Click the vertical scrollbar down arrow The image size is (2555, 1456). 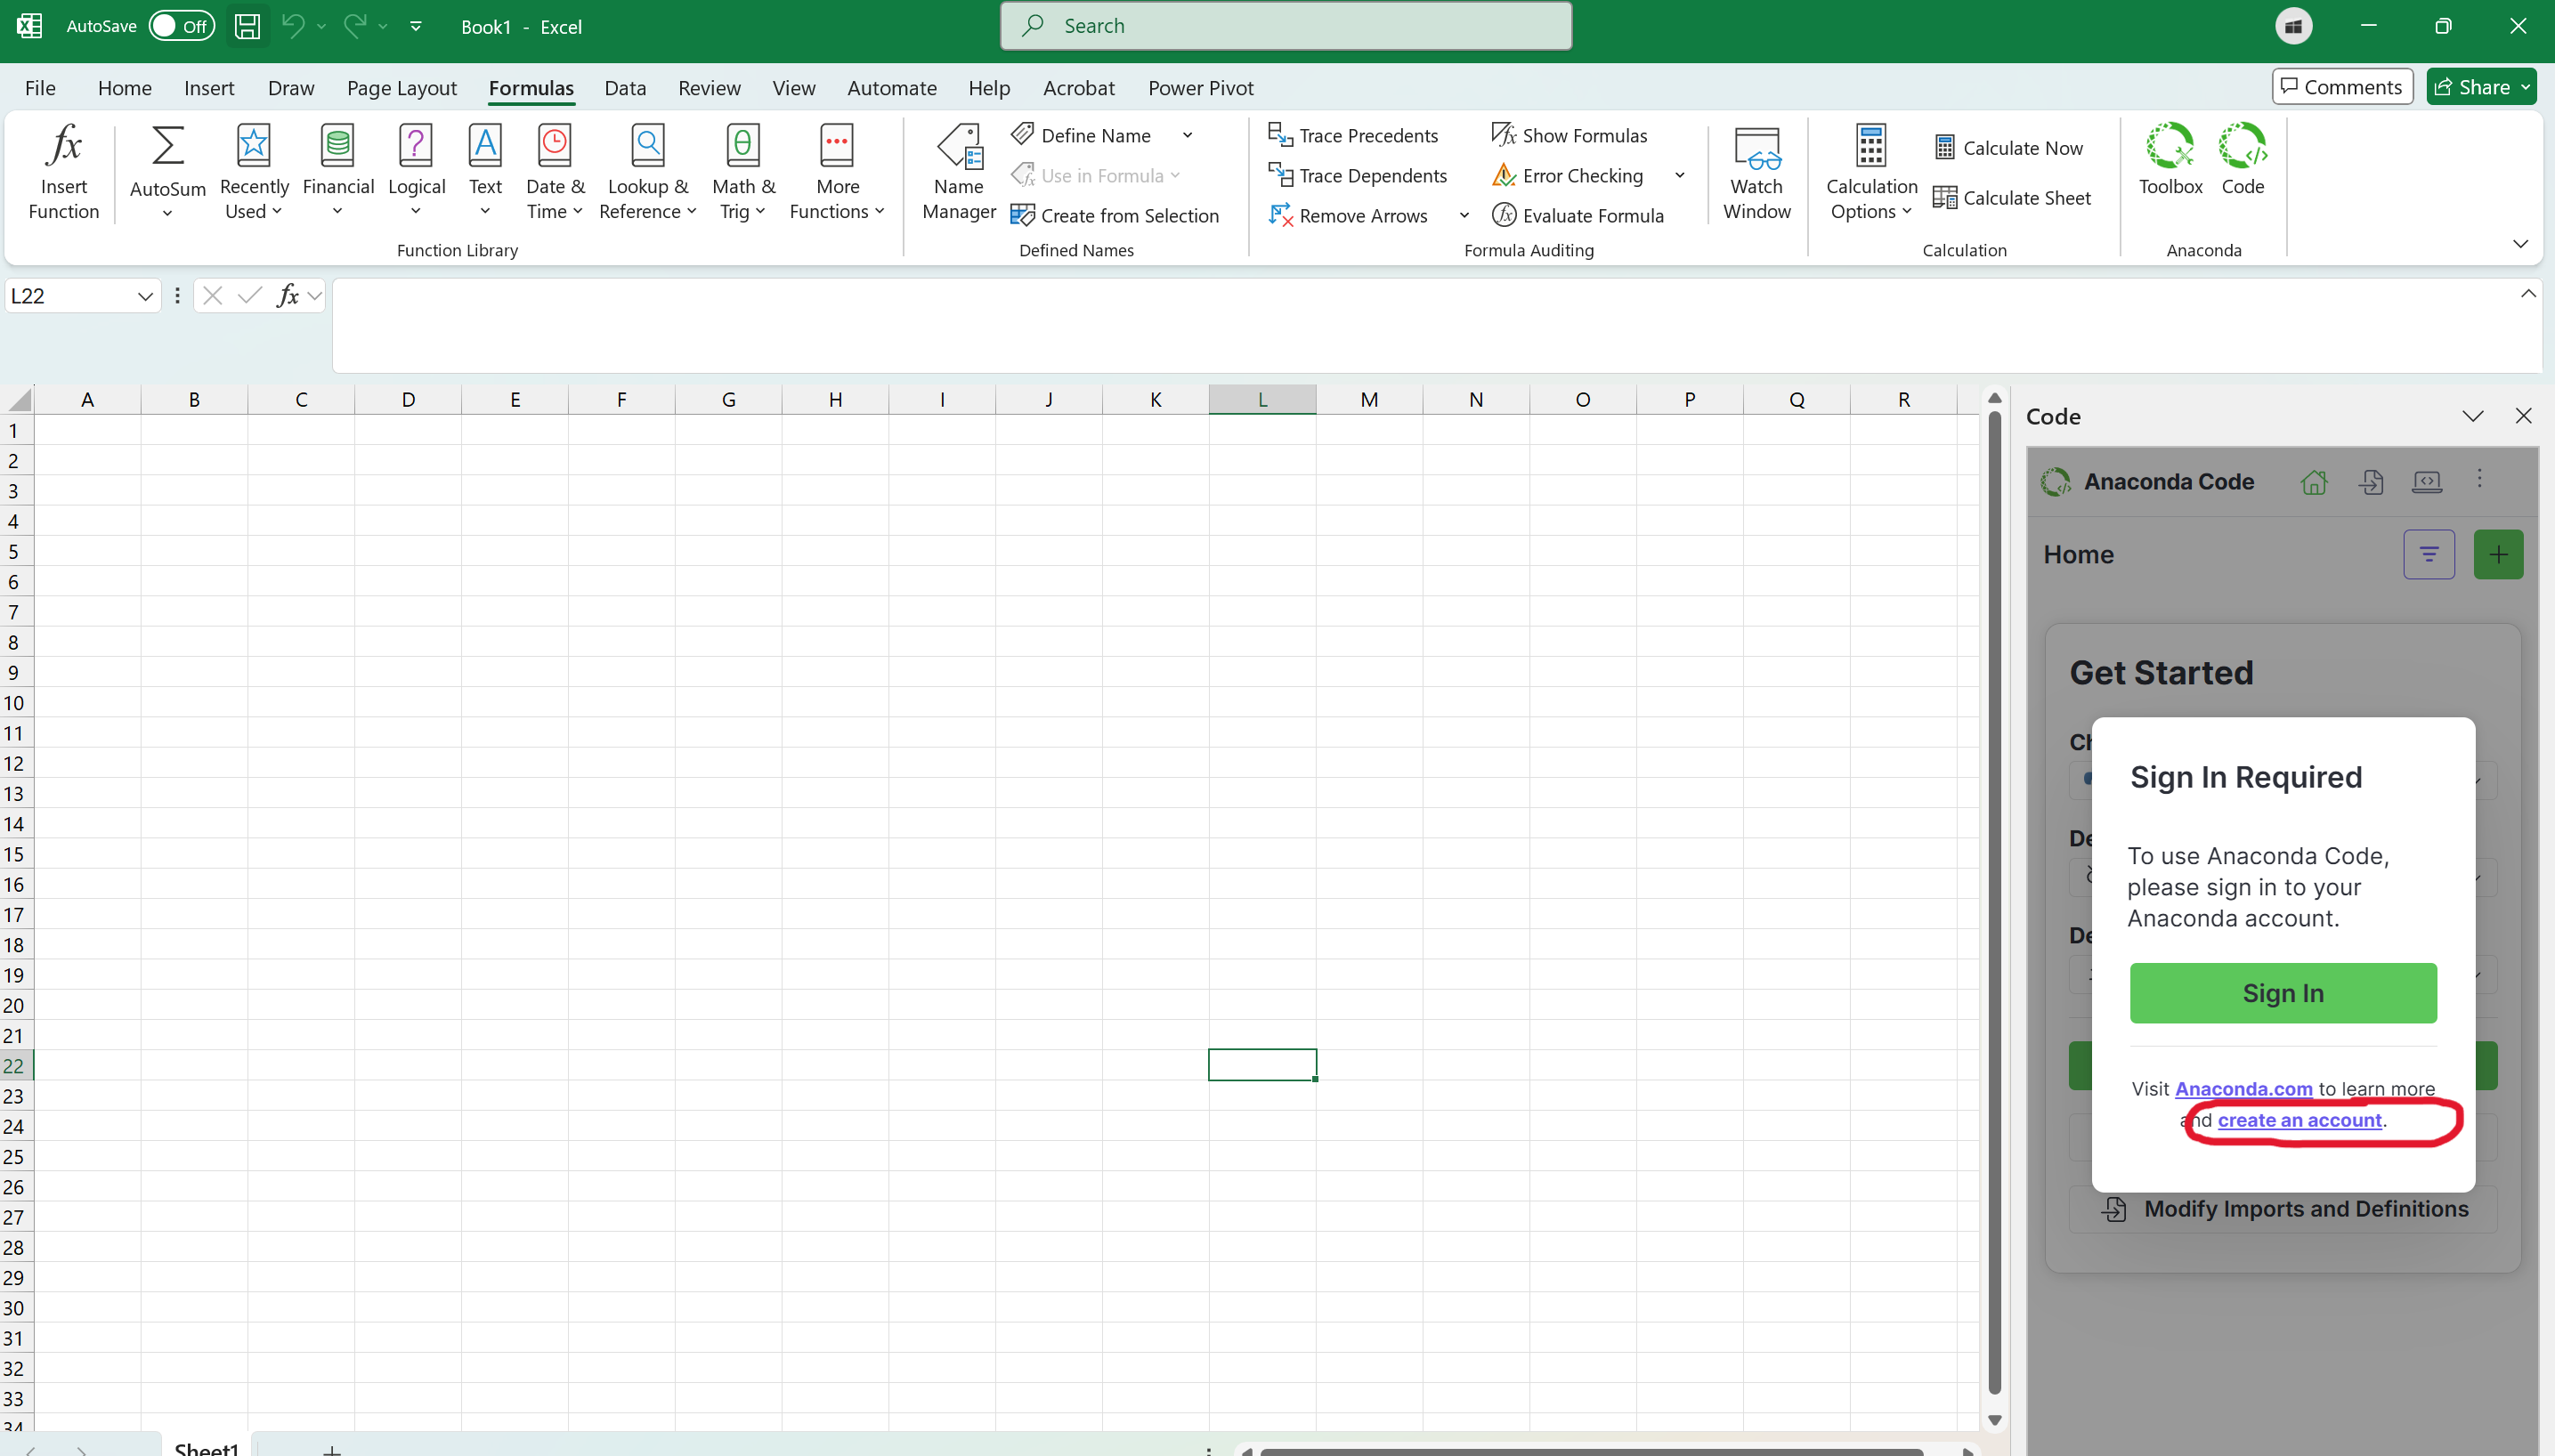[1994, 1421]
